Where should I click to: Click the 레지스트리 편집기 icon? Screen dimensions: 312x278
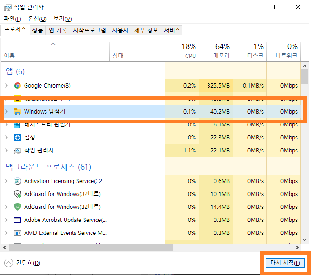tap(17, 126)
